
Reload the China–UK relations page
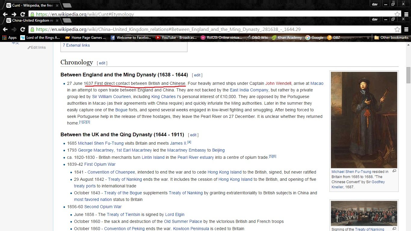[x=23, y=29]
